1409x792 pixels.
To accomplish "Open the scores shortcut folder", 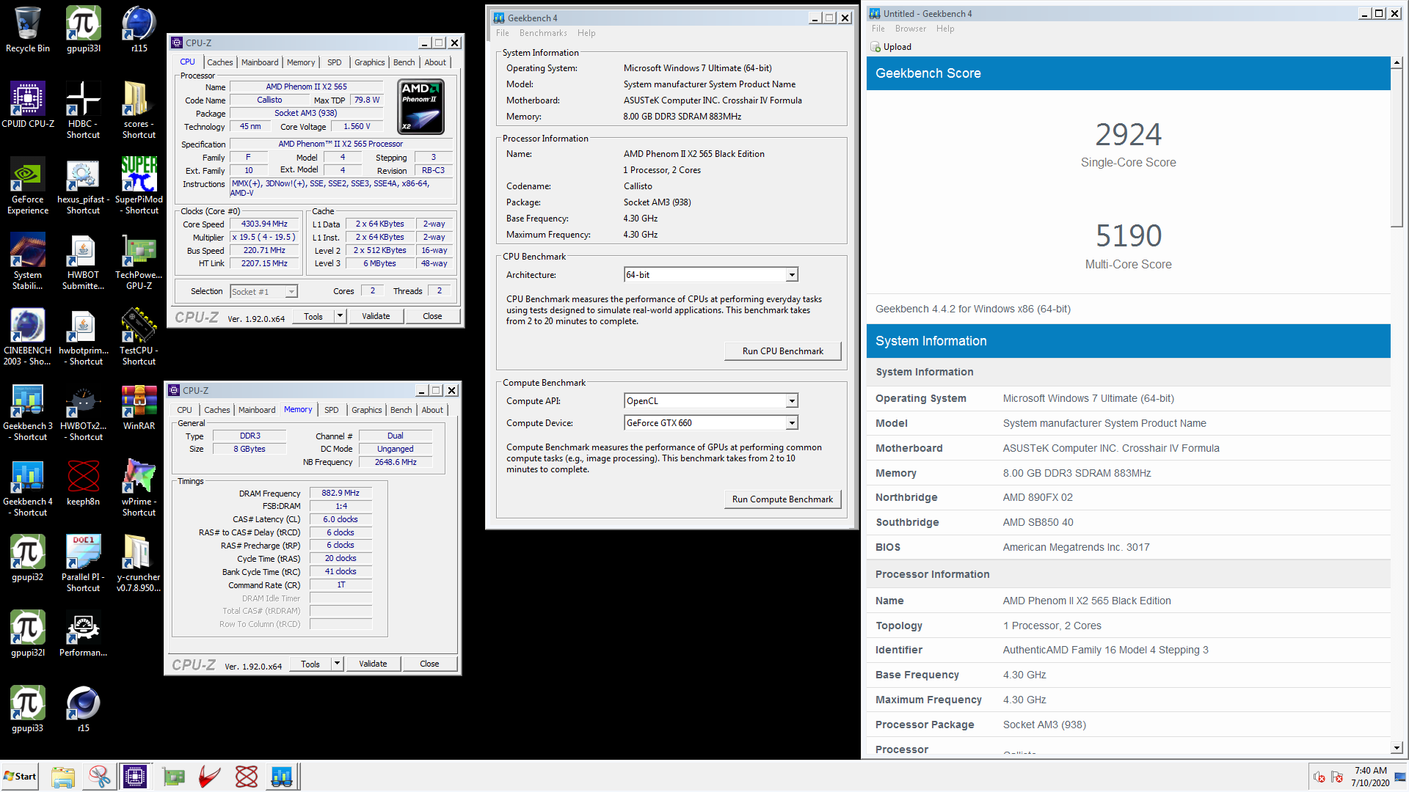I will click(139, 110).
